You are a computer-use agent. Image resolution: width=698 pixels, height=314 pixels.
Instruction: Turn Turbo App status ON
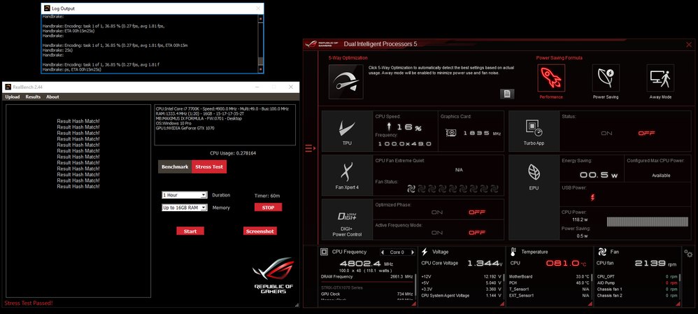point(606,133)
